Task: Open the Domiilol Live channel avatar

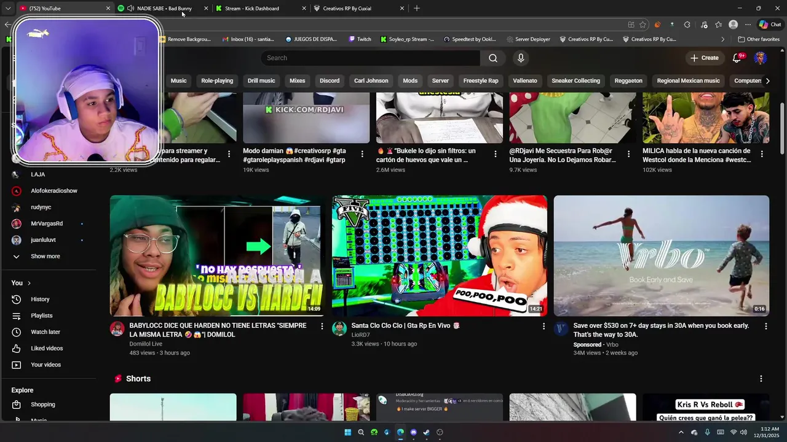Action: (x=117, y=328)
